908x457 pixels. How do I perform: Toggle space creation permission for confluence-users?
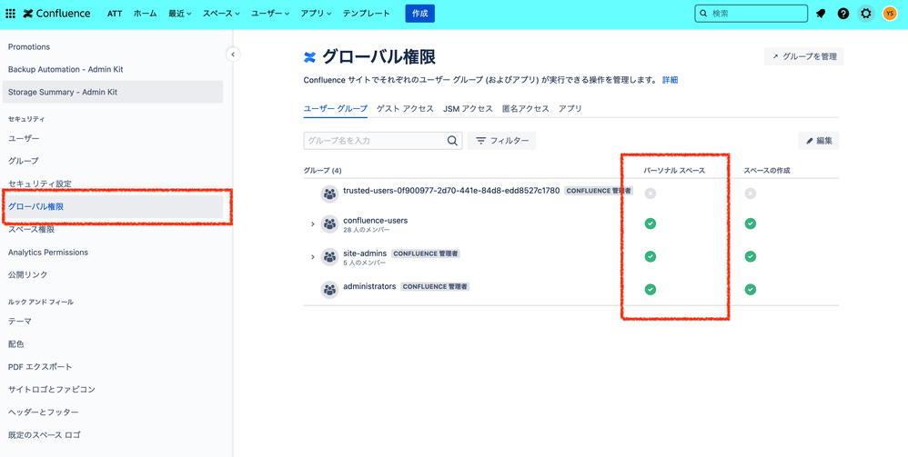pos(751,224)
